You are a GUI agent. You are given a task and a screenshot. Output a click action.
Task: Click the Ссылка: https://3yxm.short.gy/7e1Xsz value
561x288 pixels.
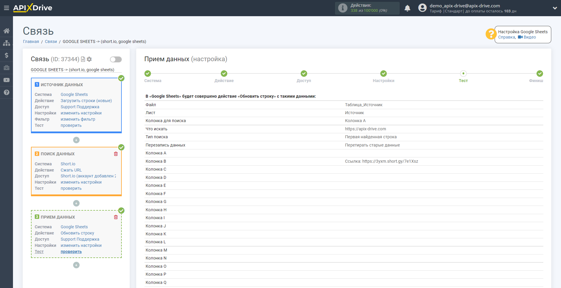[x=381, y=161]
